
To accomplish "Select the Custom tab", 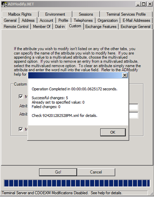I will pos(75,26).
